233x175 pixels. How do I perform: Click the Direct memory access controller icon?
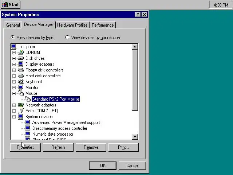(28, 128)
